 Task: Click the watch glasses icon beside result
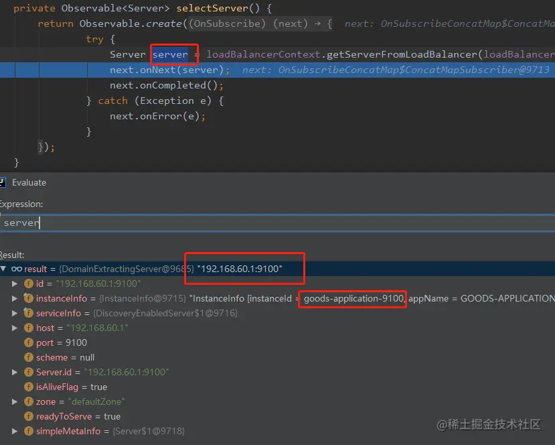pyautogui.click(x=17, y=269)
